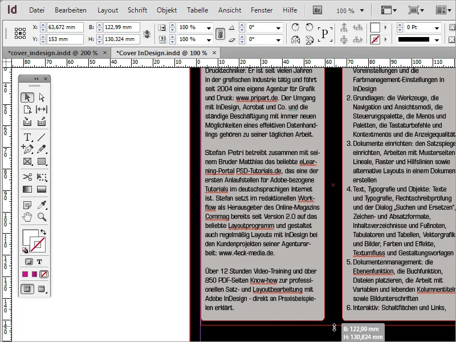
Task: Open scale X percentage dropdown
Action: pyautogui.click(x=209, y=28)
